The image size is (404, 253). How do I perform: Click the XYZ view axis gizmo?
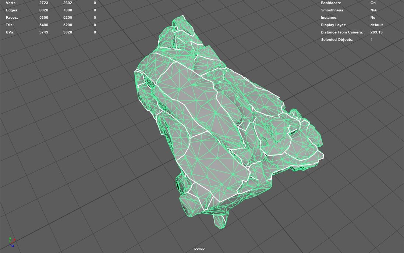click(12, 242)
